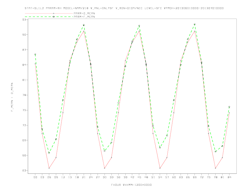This screenshot has height=193, width=250.
Task: Click the x-axis tick label 45
Action: click(x=139, y=177)
